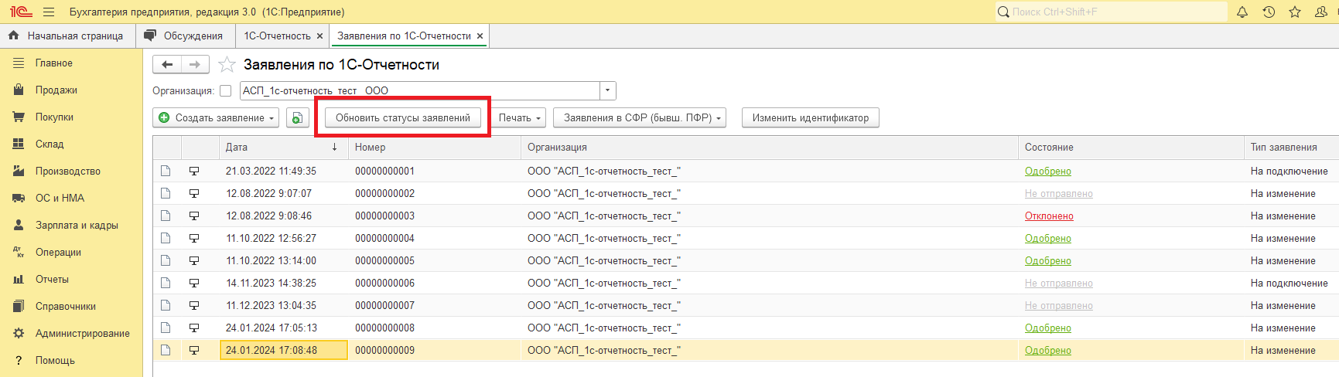Open Одобрено link for application 00000000001
The image size is (1339, 377).
(1048, 172)
